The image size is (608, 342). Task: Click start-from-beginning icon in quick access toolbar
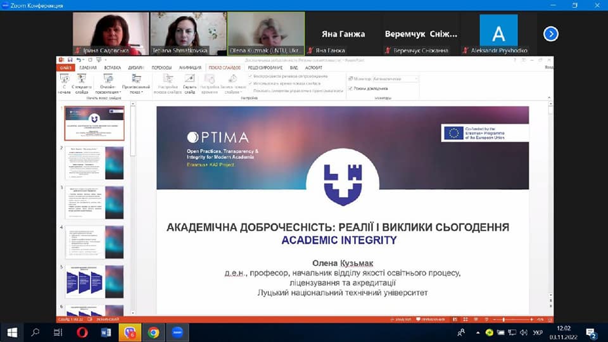(x=99, y=60)
